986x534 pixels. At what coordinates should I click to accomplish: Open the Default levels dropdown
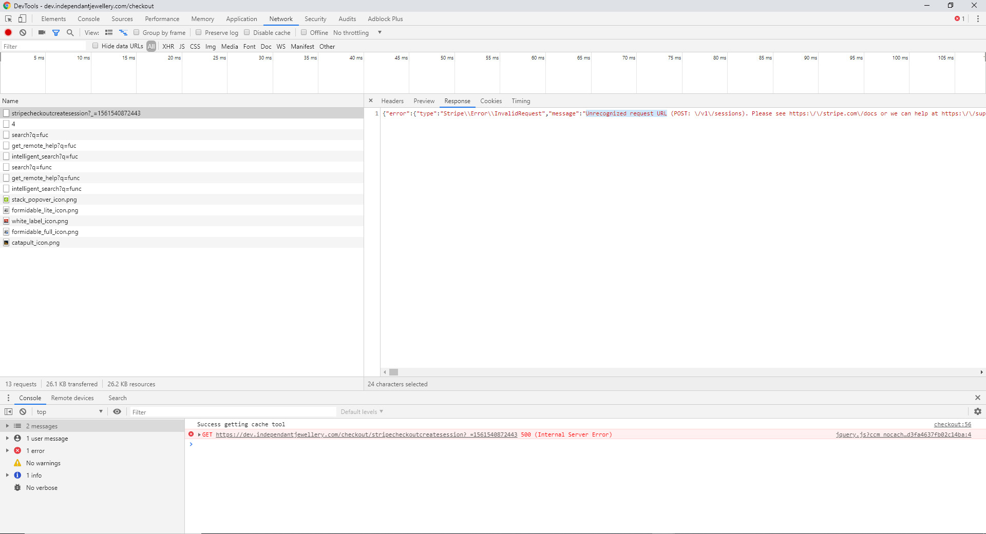[361, 411]
